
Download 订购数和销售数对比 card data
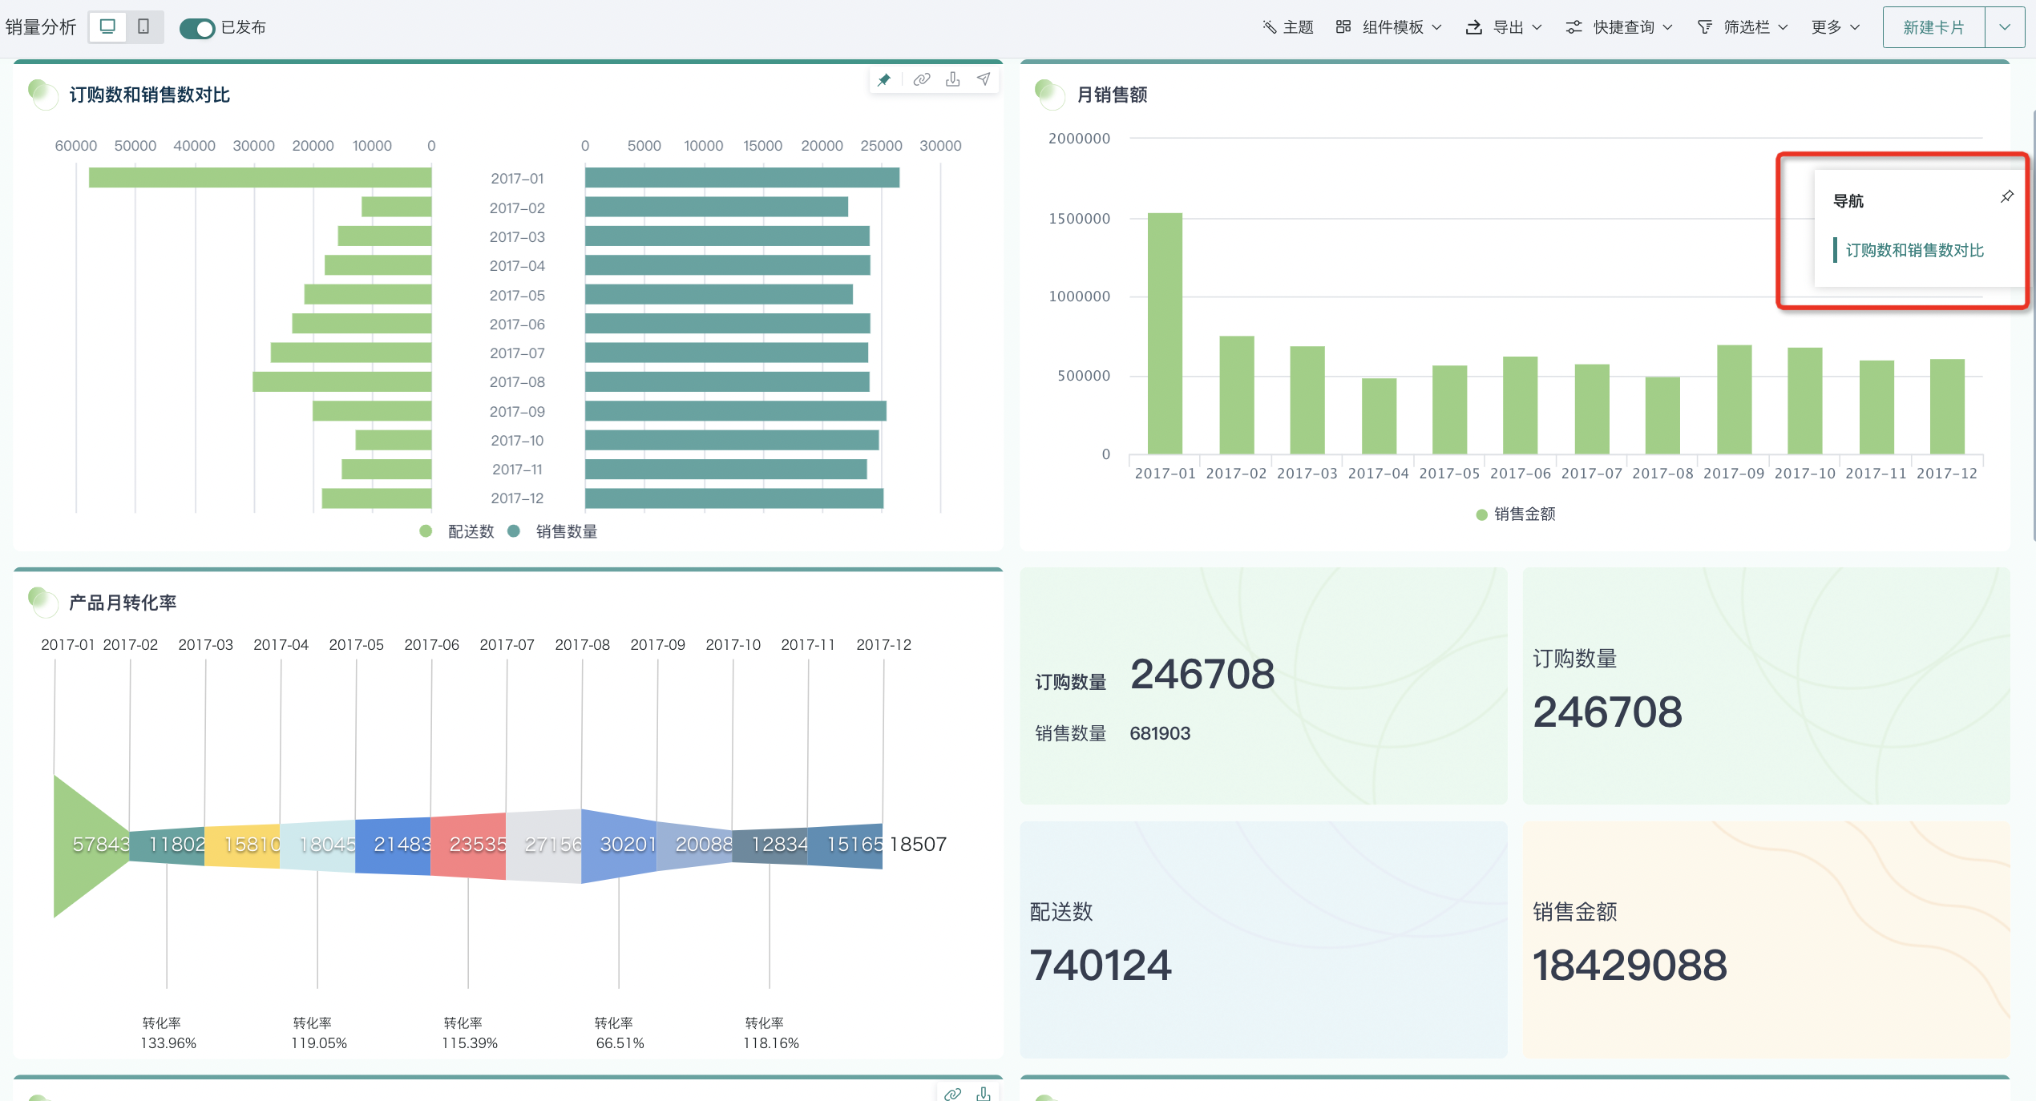tap(952, 79)
